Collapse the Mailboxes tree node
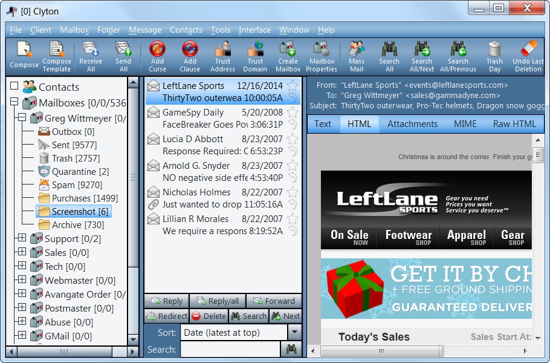550x363 pixels. coord(14,102)
